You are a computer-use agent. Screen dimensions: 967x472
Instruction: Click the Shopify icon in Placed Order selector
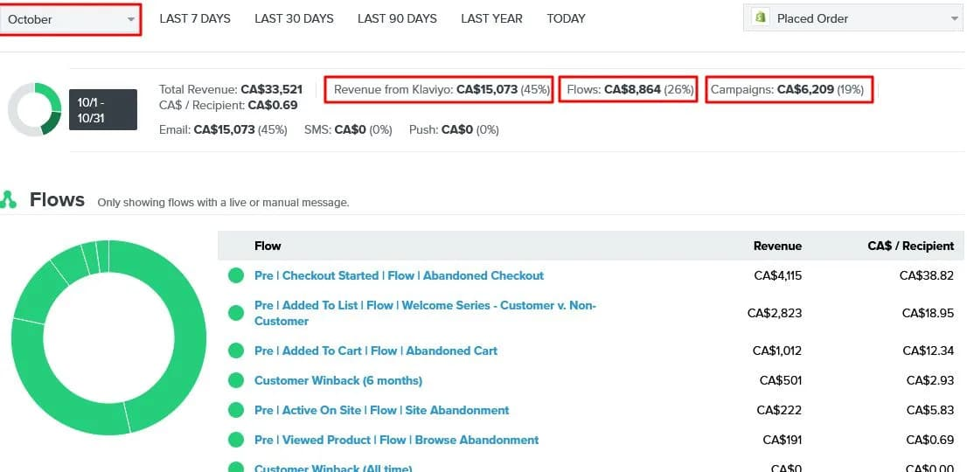click(x=761, y=17)
